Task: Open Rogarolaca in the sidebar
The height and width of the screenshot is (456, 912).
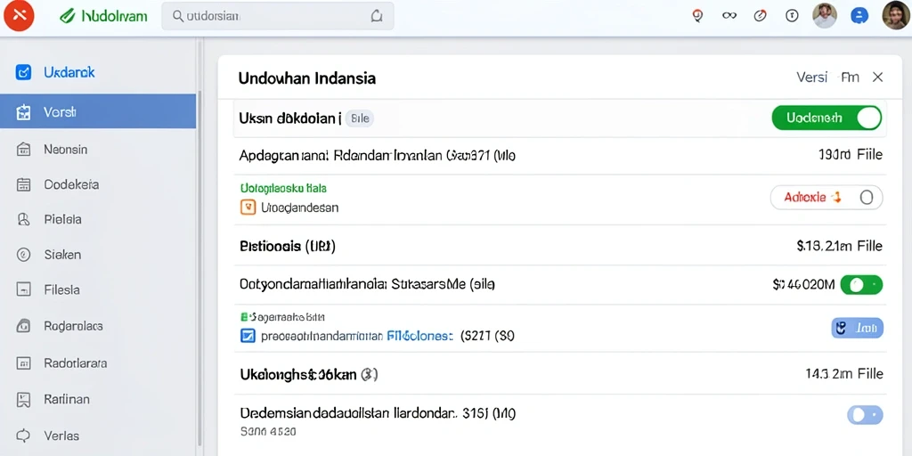Action: [x=73, y=326]
